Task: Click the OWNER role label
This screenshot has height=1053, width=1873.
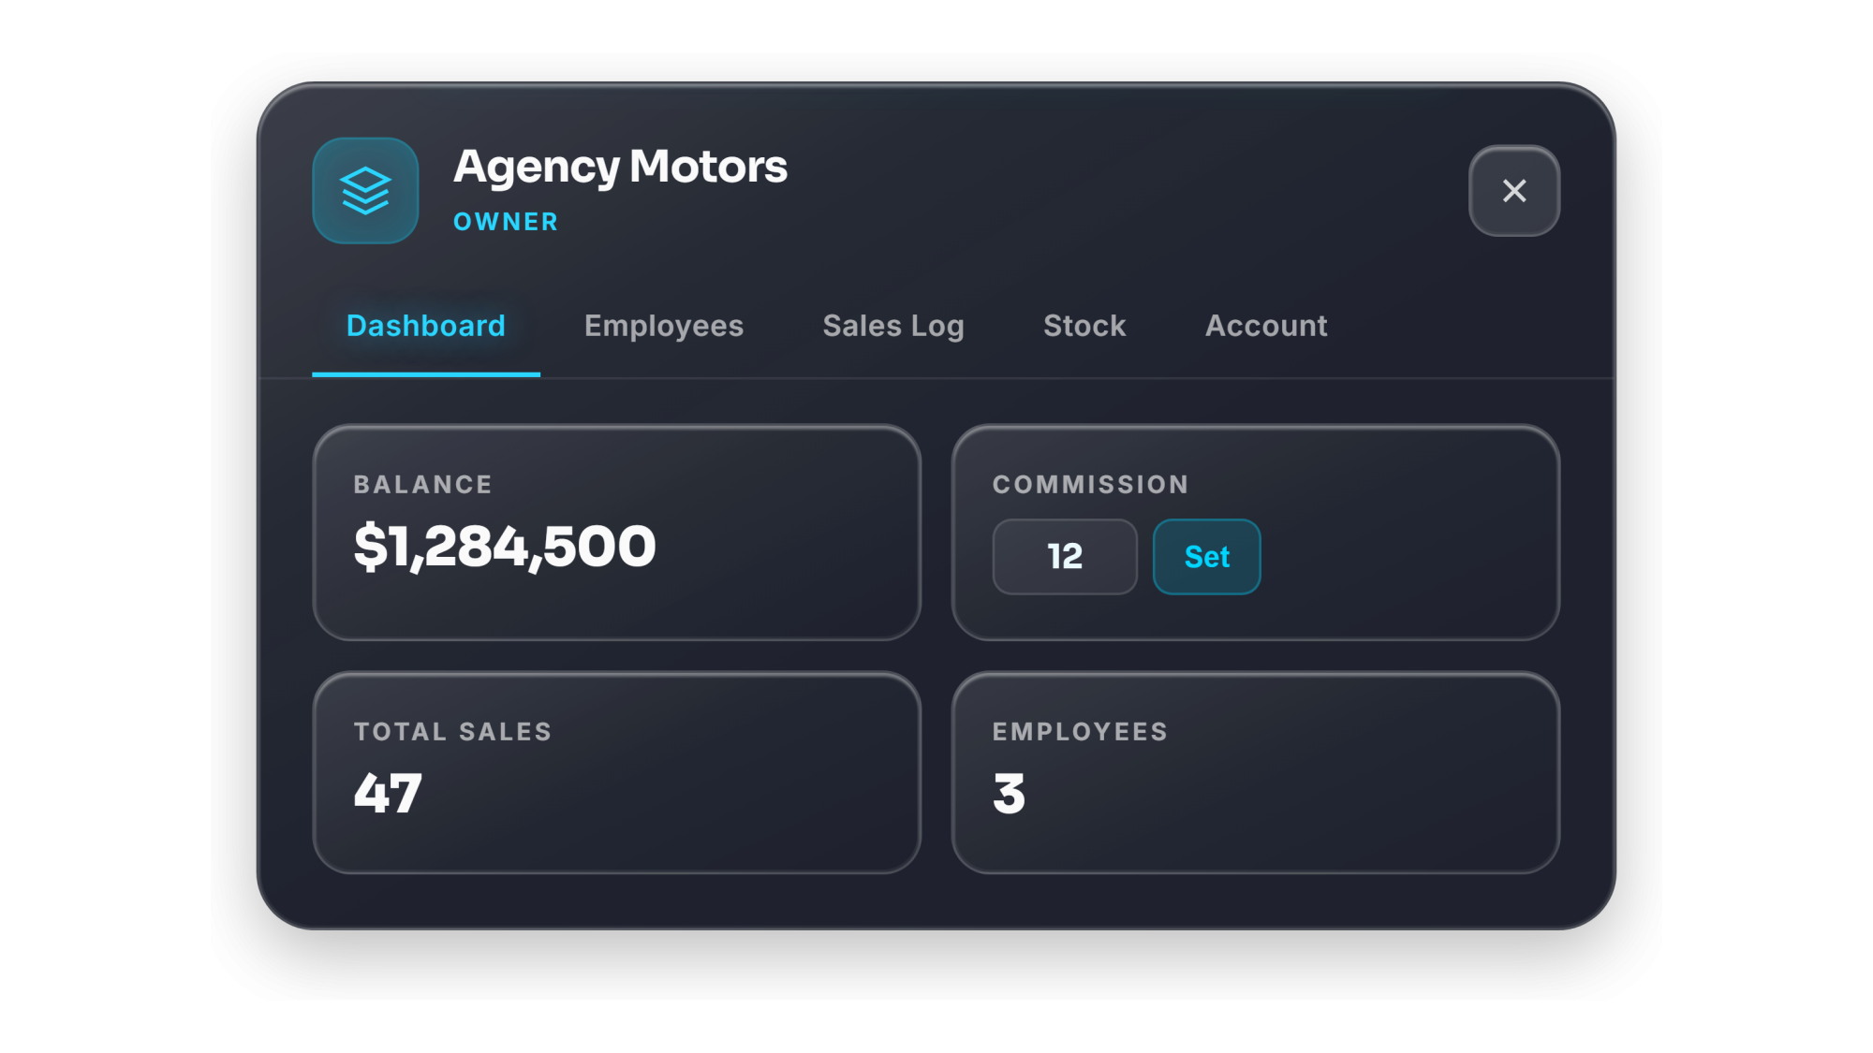Action: click(x=506, y=222)
